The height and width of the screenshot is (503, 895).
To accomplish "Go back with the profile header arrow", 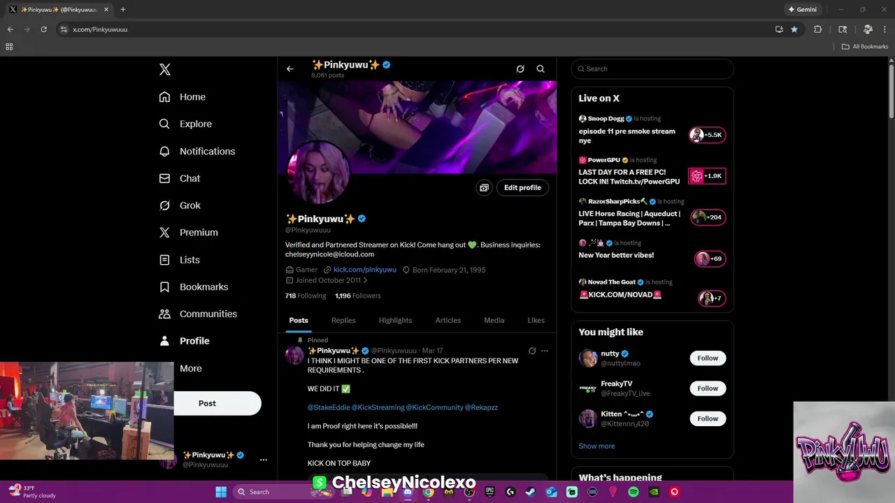I will pyautogui.click(x=290, y=69).
